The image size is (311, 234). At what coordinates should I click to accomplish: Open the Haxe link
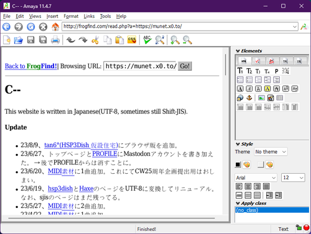(x=86, y=189)
